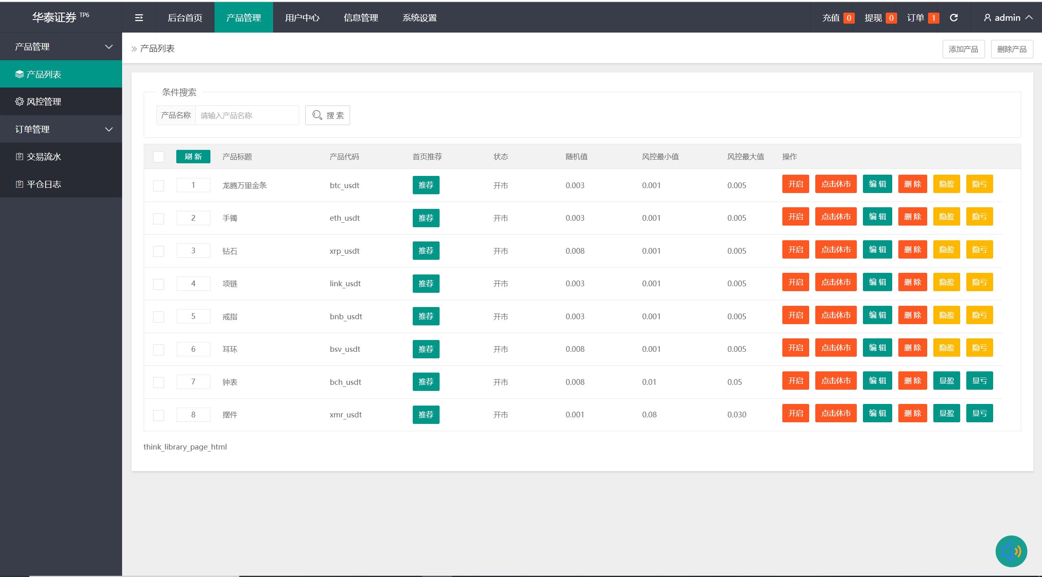Click the refresh icon in top bar

click(954, 18)
